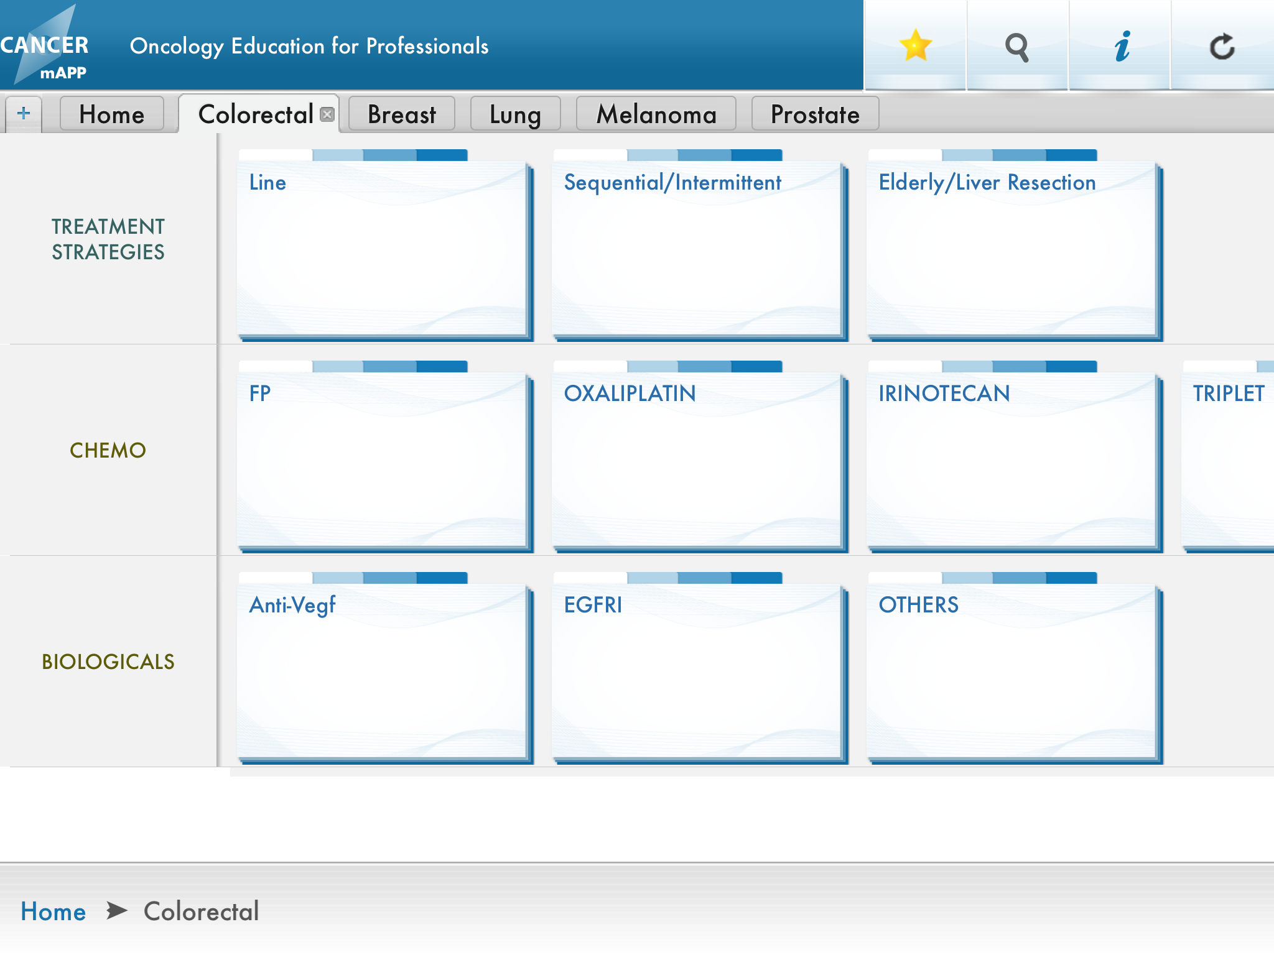The height and width of the screenshot is (955, 1274).
Task: Open the Sequential/Intermittent card
Action: 698,249
